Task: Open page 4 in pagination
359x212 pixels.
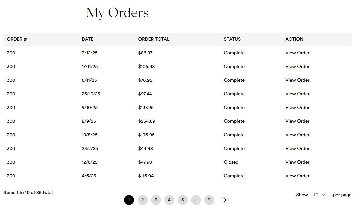Action: pyautogui.click(x=169, y=200)
